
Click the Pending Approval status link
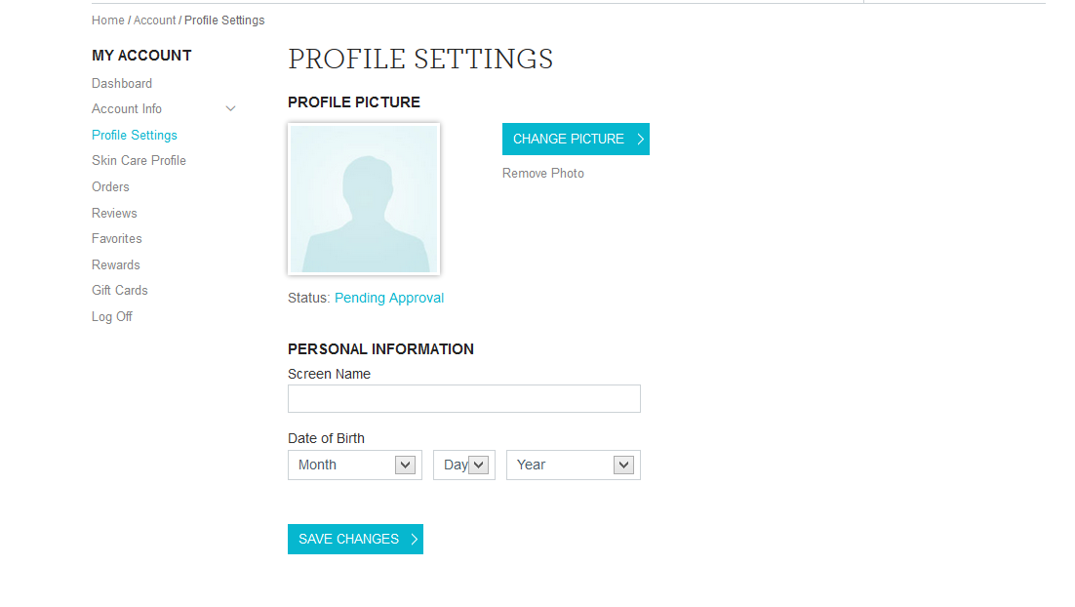click(389, 299)
